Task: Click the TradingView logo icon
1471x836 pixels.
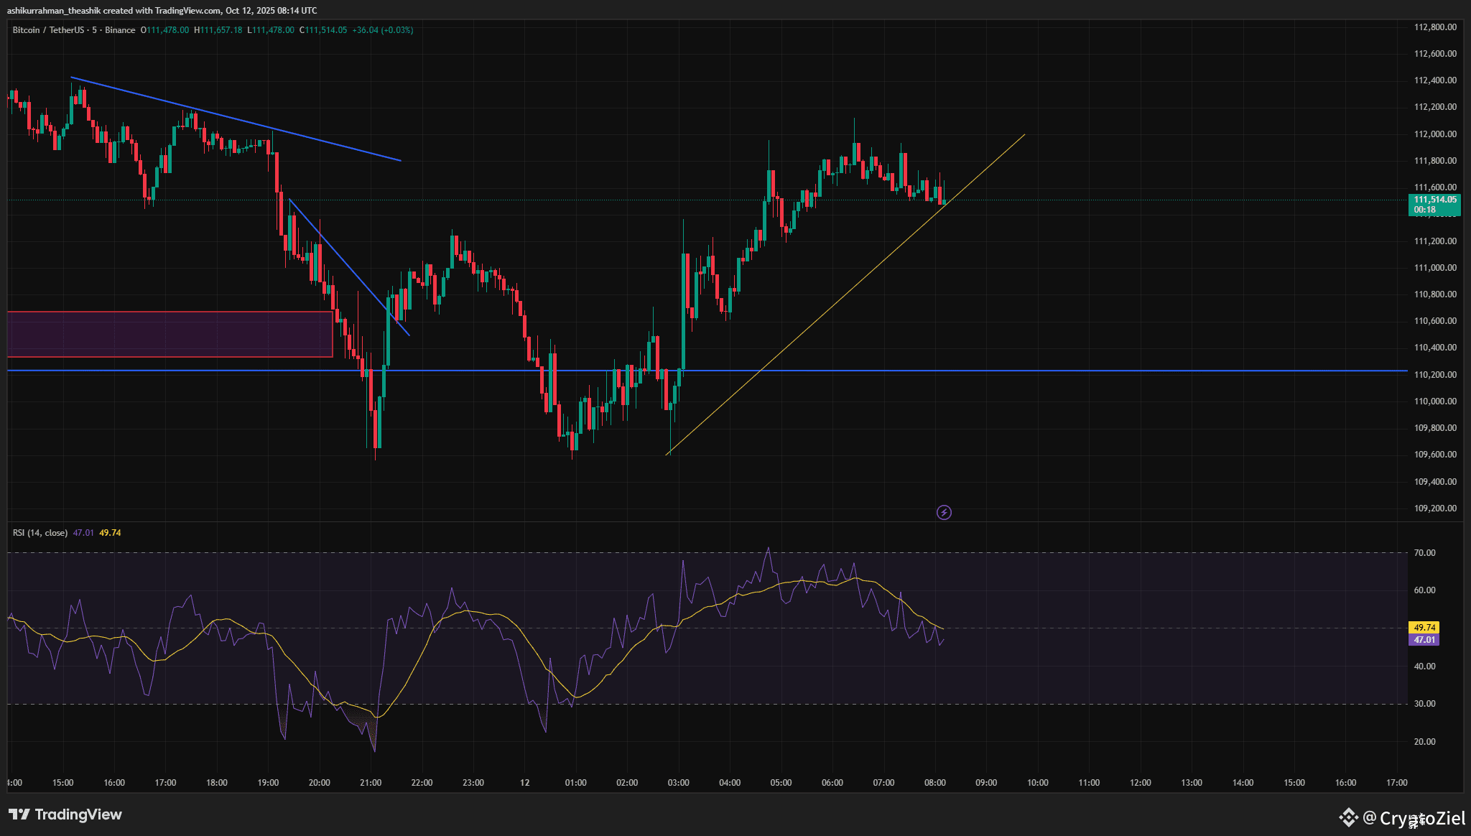Action: tap(19, 814)
